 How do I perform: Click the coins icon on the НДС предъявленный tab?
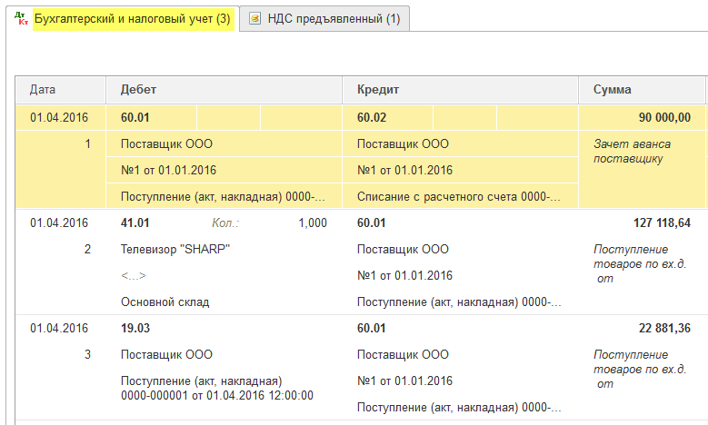[254, 18]
